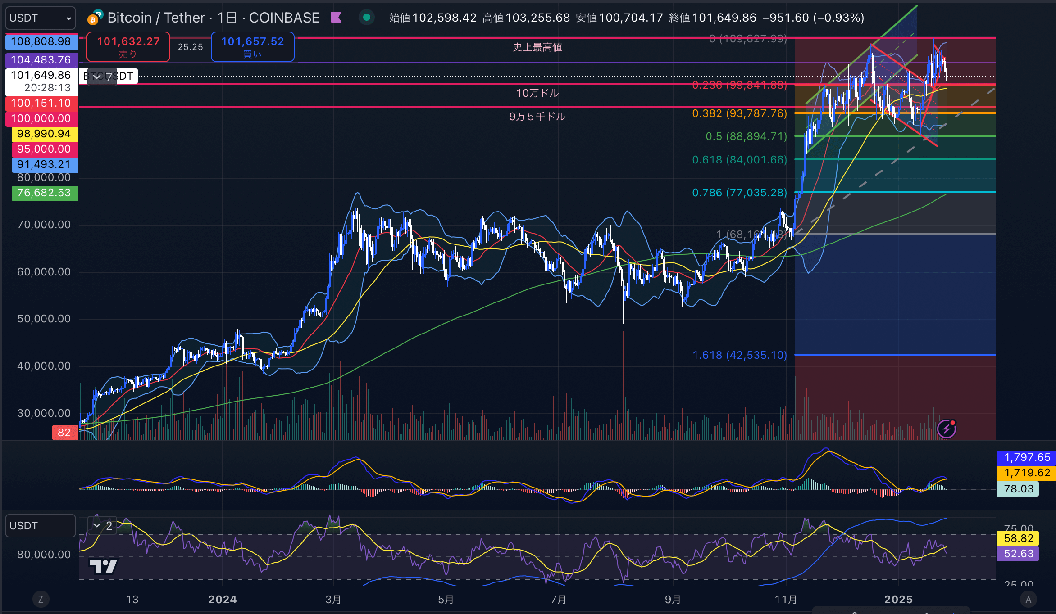Click the 9万5千ドル line label

(x=537, y=117)
